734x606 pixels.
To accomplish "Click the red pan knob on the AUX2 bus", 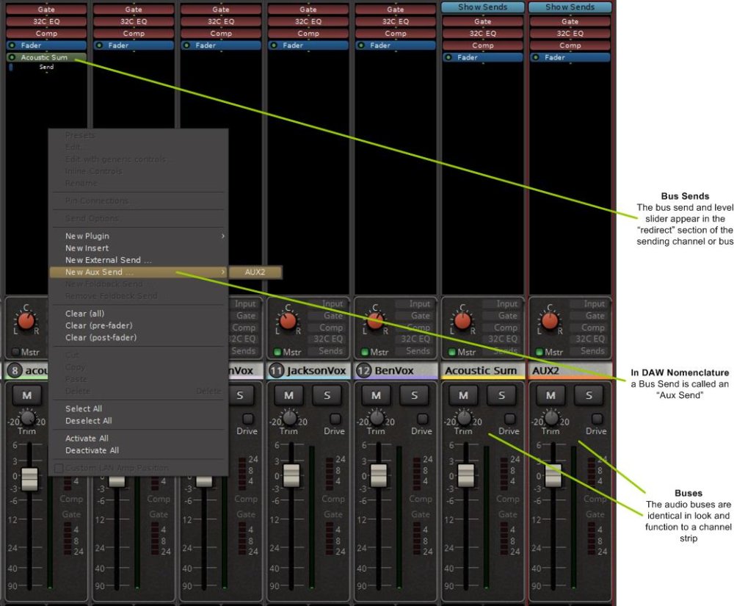I will 549,321.
